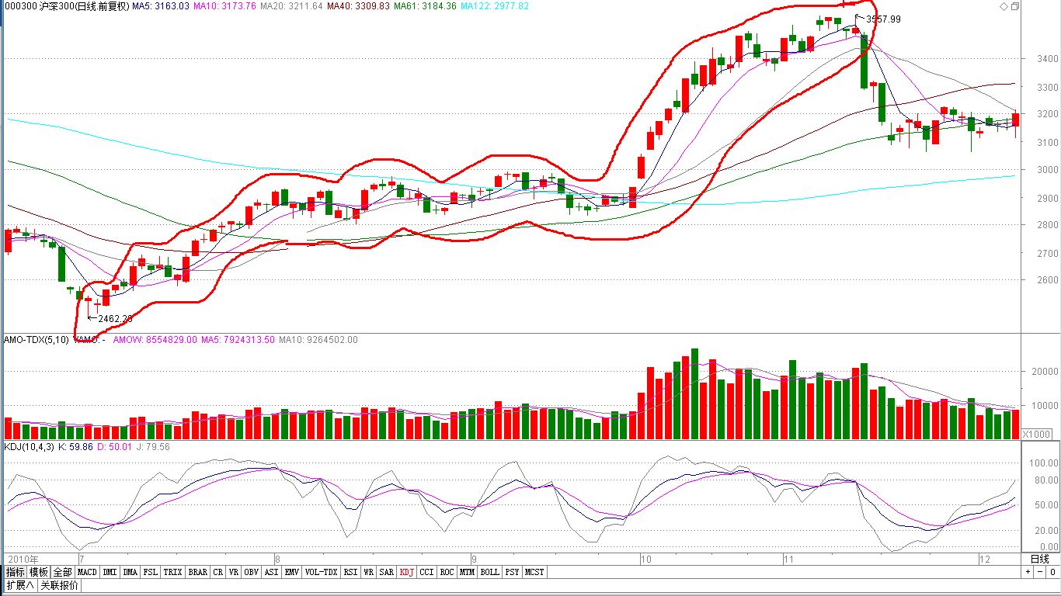This screenshot has height=596, width=1061.
Task: Select the WR indicator
Action: [x=369, y=572]
